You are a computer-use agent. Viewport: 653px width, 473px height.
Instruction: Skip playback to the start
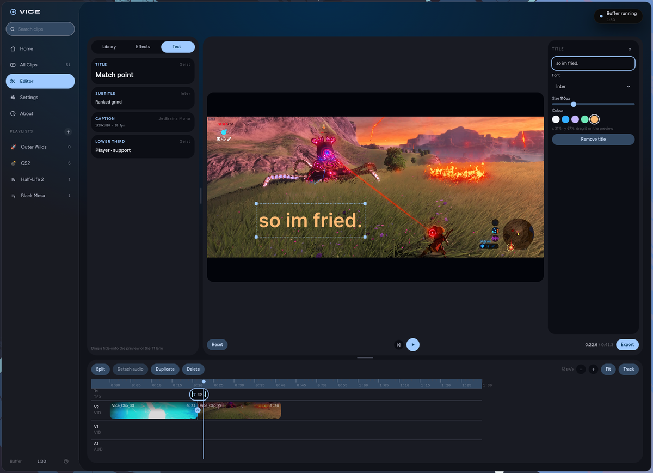tap(399, 344)
